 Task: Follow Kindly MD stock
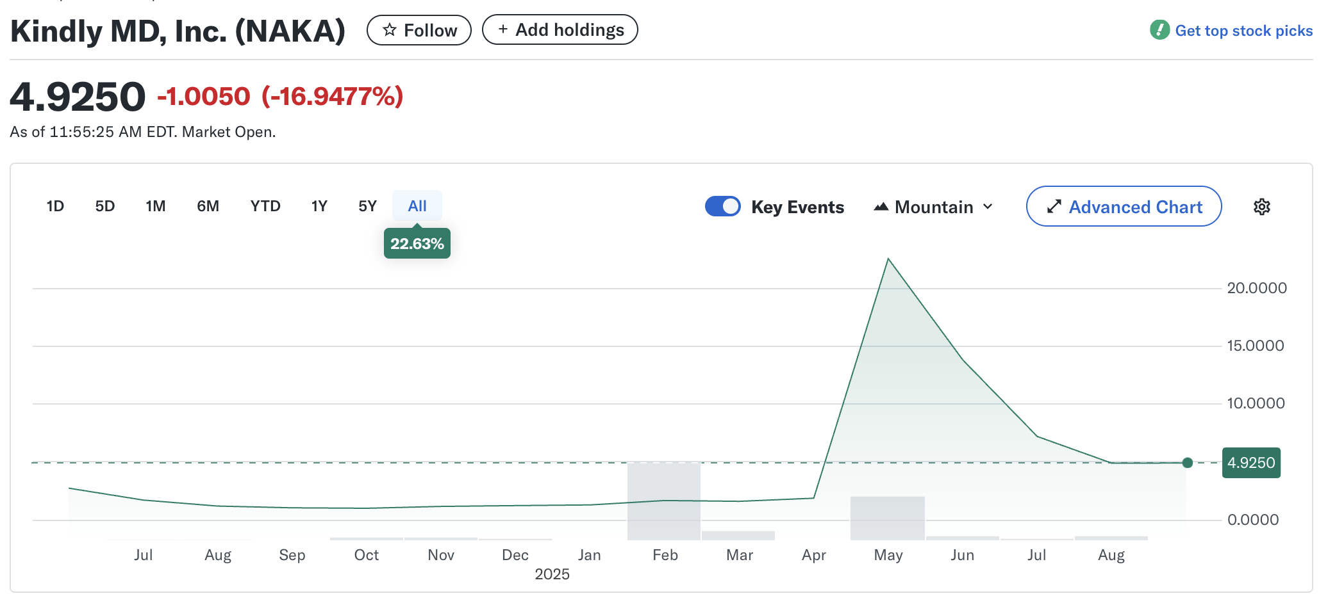pos(419,30)
